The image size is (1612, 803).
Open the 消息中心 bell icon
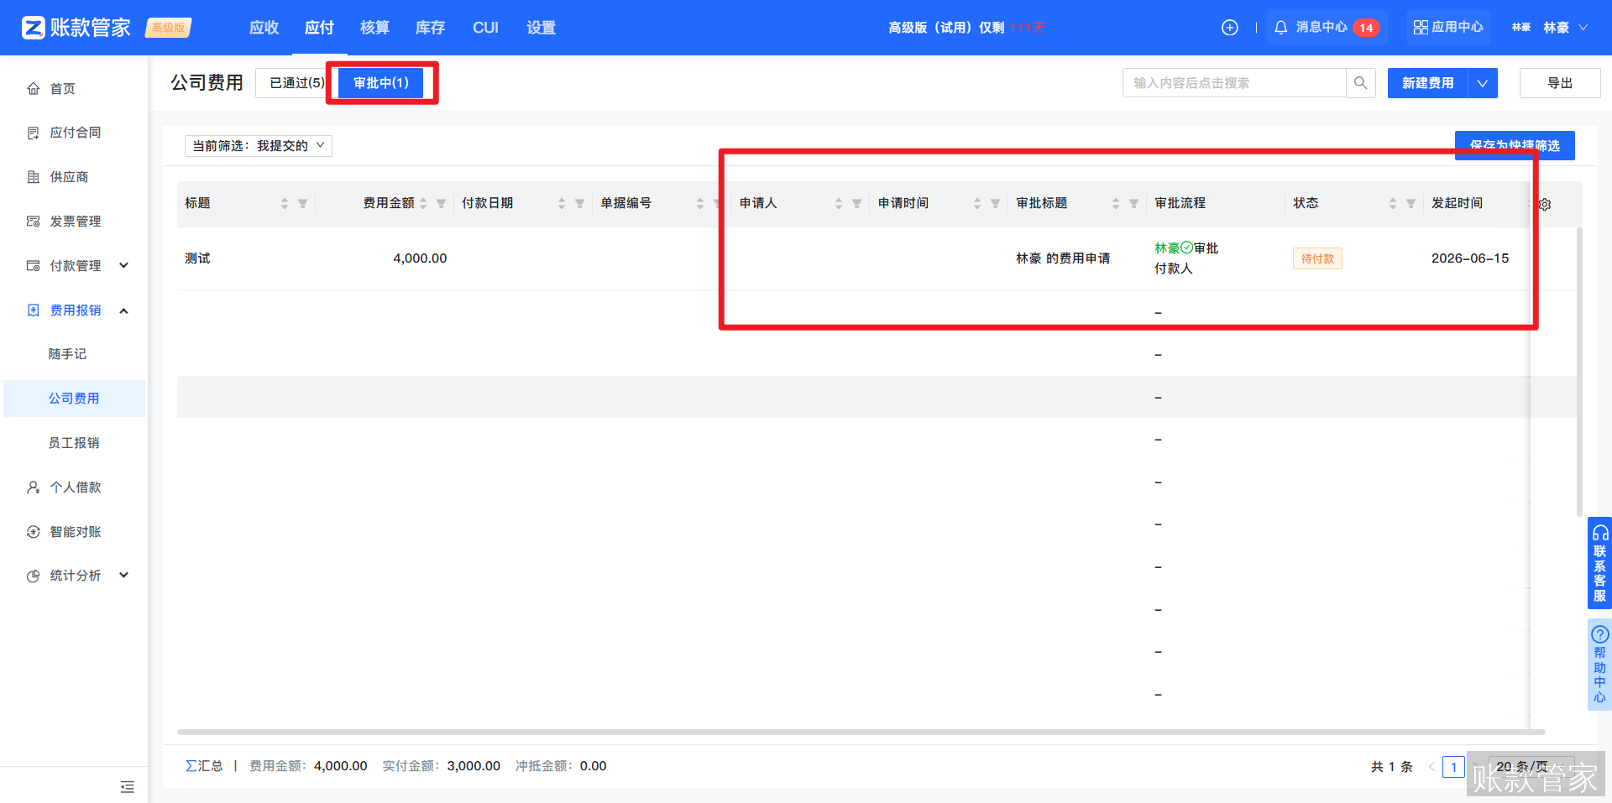[1280, 28]
